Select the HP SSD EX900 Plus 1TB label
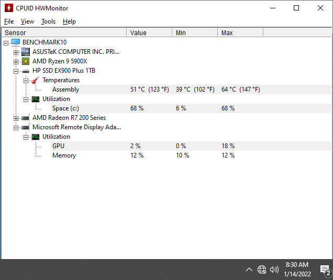The image size is (333, 280). pyautogui.click(x=64, y=71)
